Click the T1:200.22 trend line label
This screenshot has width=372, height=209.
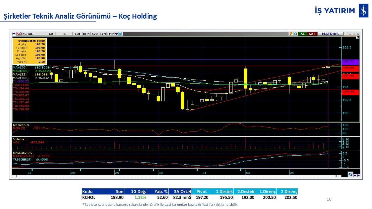21,81
